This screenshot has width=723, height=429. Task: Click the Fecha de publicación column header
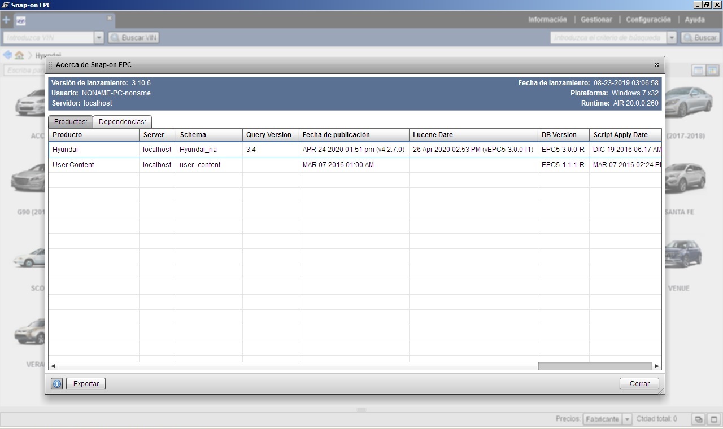pyautogui.click(x=354, y=135)
